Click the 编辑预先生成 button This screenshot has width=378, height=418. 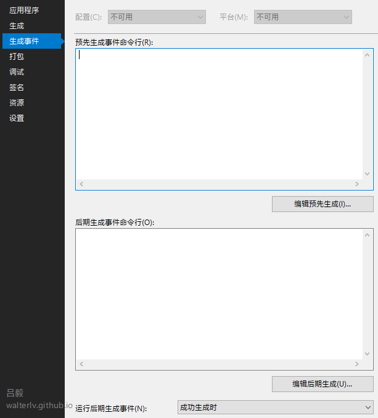[x=323, y=204]
